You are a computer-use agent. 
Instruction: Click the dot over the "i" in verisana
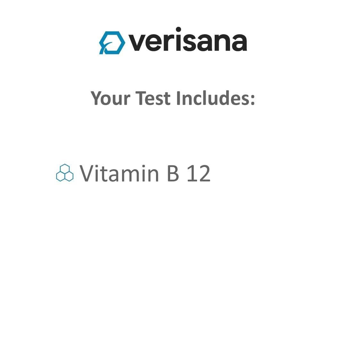[x=178, y=29]
